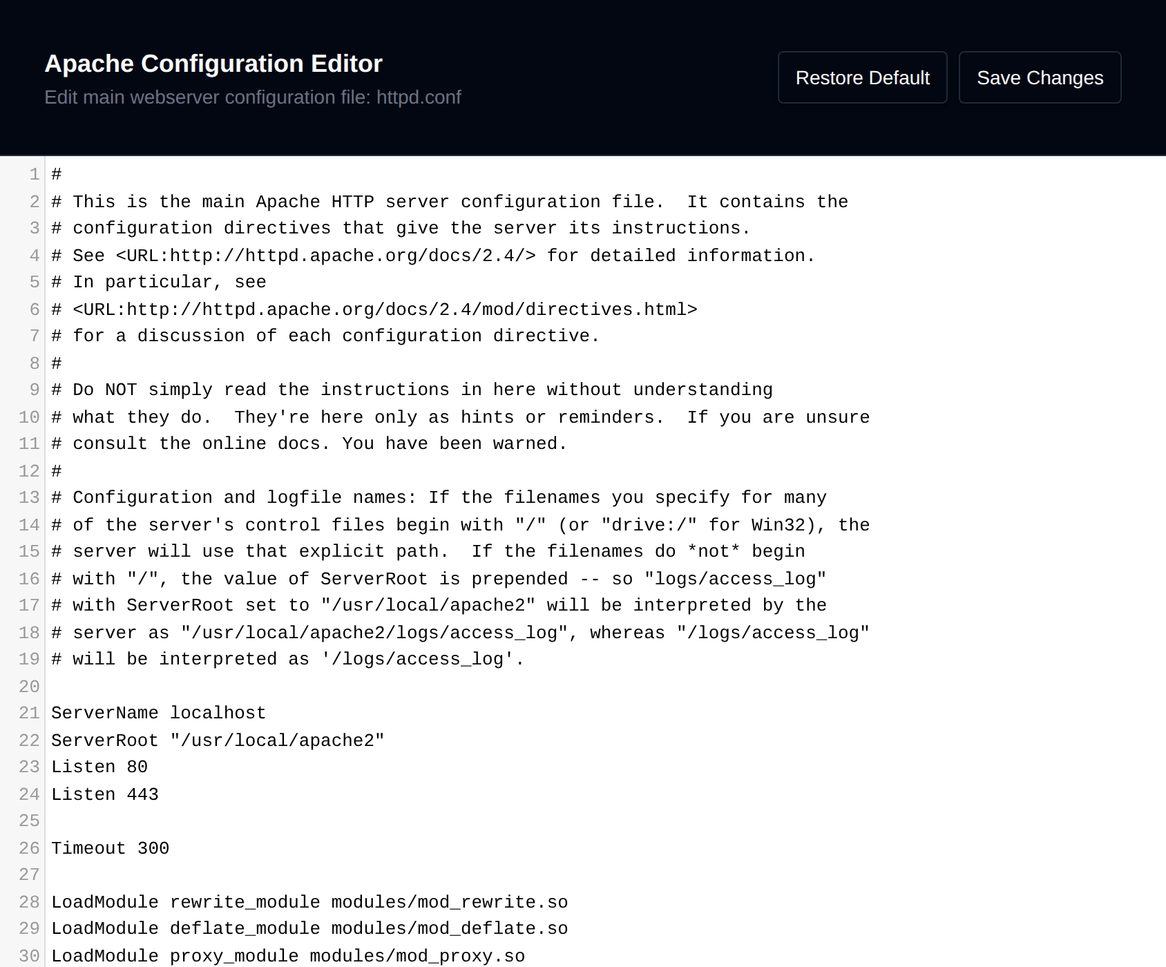Click the comment mentioning "drive:/" for Win32

(461, 525)
